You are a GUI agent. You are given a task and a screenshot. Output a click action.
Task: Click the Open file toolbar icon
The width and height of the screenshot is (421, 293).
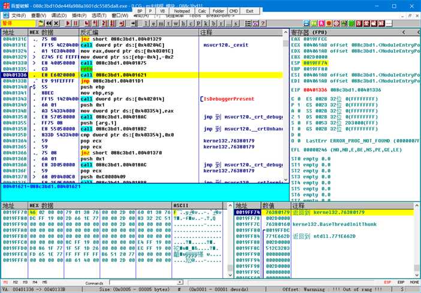coord(41,23)
